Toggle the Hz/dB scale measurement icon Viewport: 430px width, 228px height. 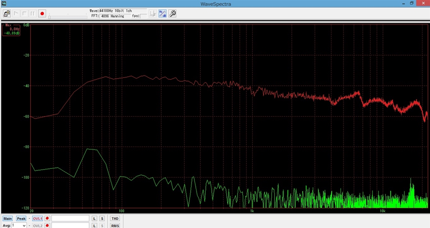click(x=163, y=13)
